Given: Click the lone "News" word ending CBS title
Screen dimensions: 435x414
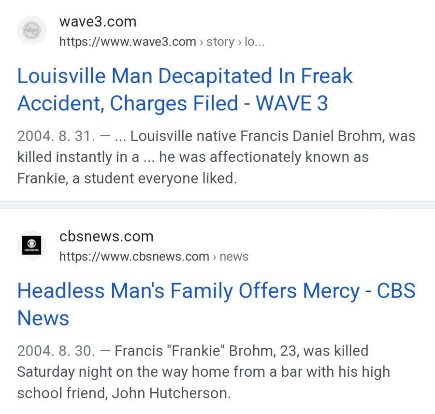Looking at the screenshot, I should point(43,318).
